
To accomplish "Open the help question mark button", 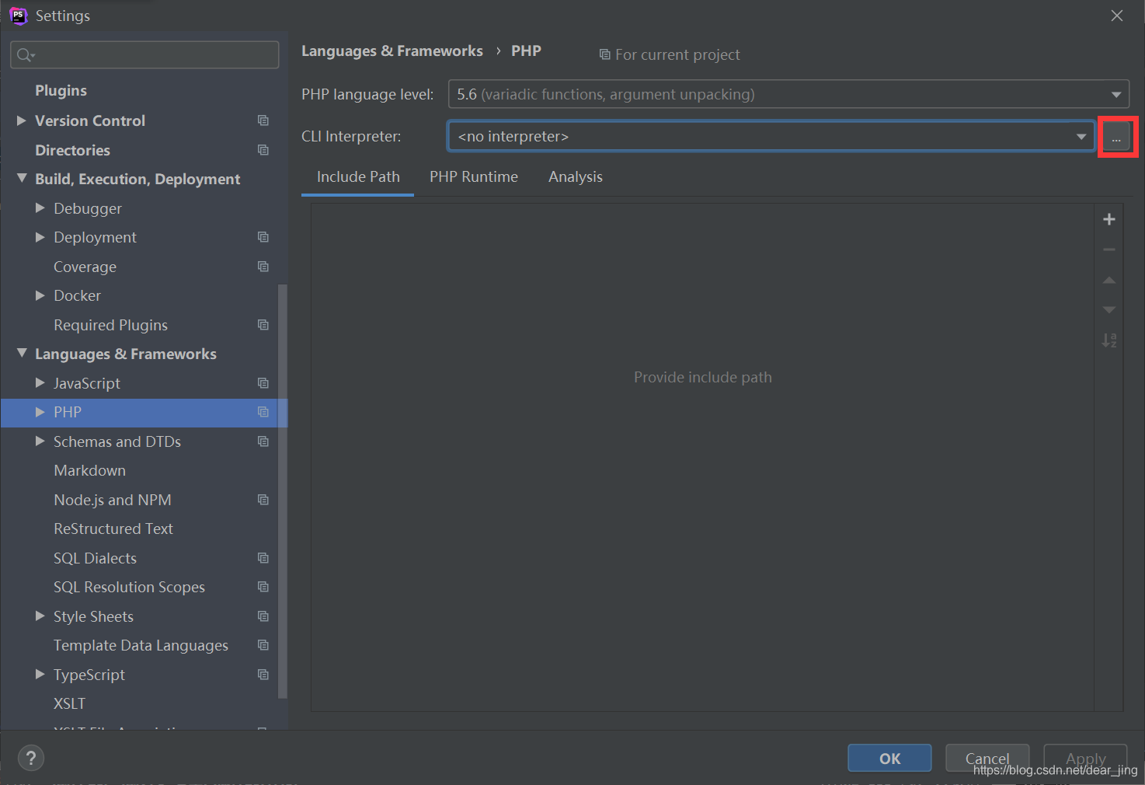I will click(31, 758).
